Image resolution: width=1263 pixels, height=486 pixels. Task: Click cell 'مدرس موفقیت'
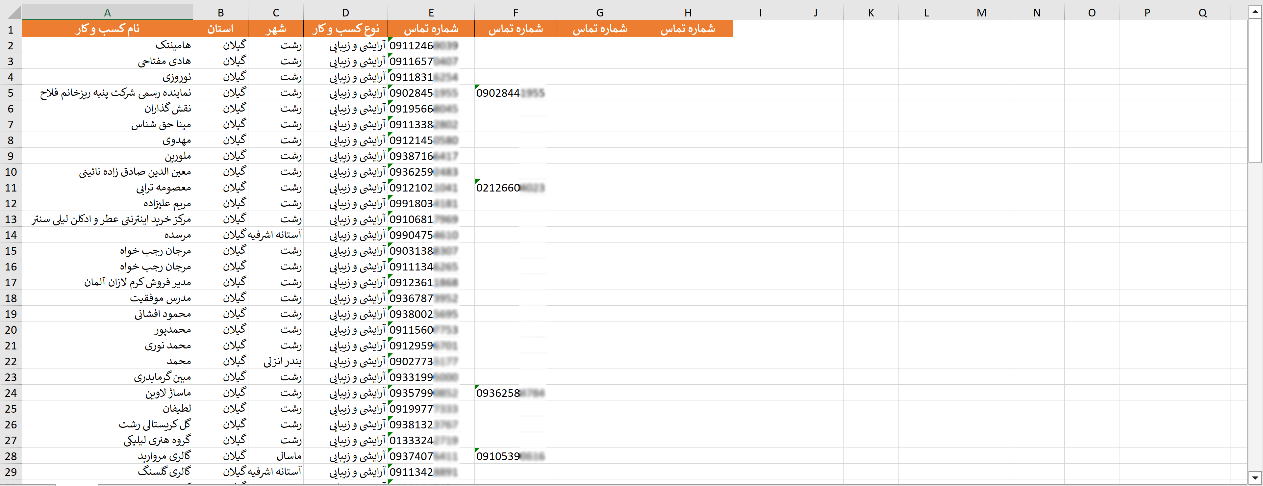(x=107, y=298)
